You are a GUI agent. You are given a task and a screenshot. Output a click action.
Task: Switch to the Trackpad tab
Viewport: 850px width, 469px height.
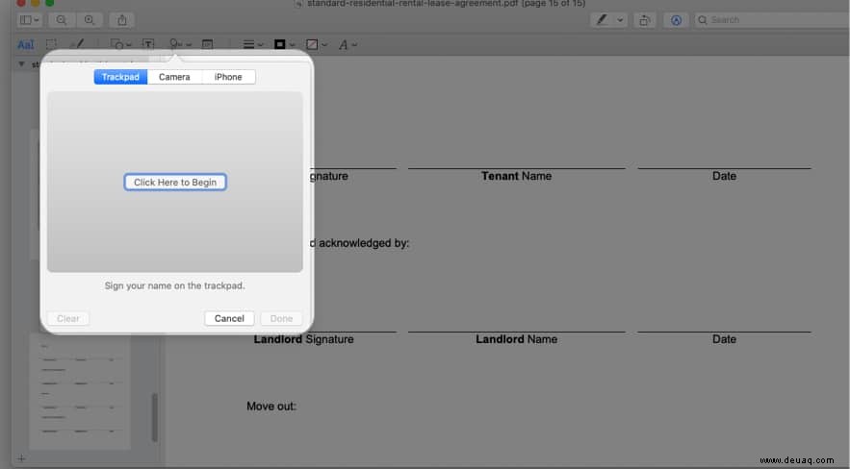pos(120,77)
